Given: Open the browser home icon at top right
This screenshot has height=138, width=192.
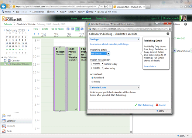Looking at the screenshot, I should click(x=181, y=7).
